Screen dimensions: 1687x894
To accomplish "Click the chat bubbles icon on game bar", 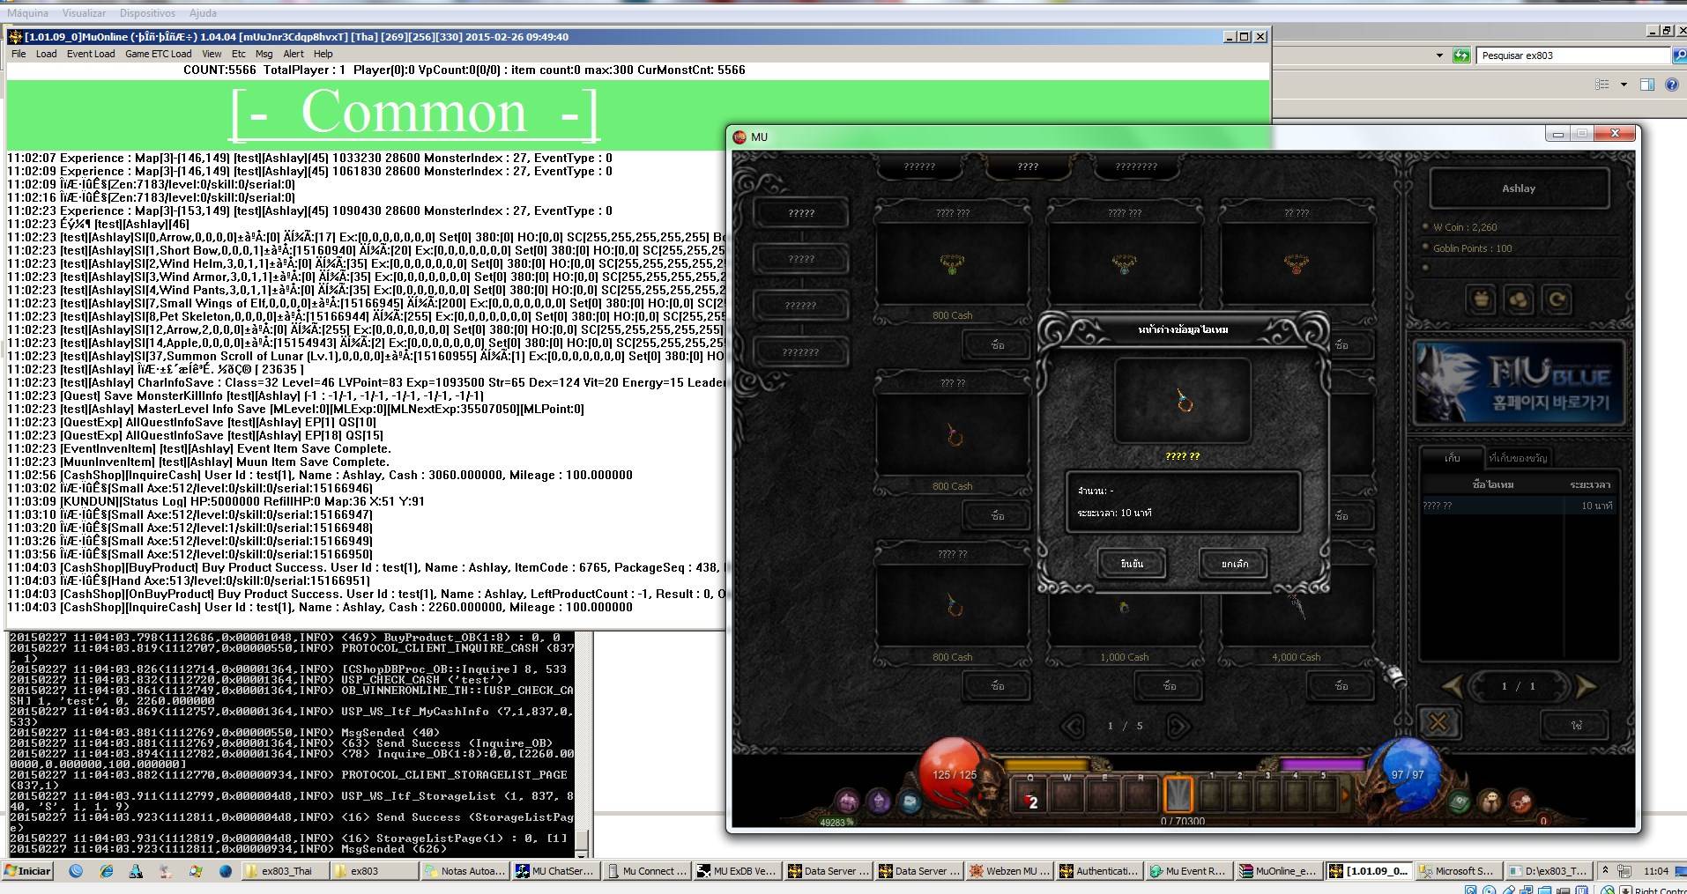I will 1490,802.
